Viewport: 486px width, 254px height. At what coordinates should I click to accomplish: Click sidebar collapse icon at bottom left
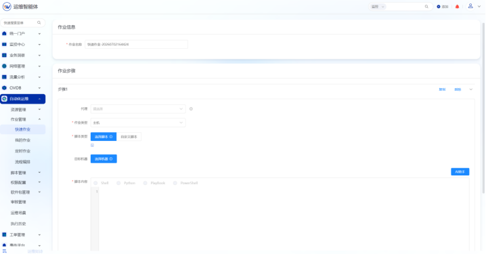(x=4, y=251)
